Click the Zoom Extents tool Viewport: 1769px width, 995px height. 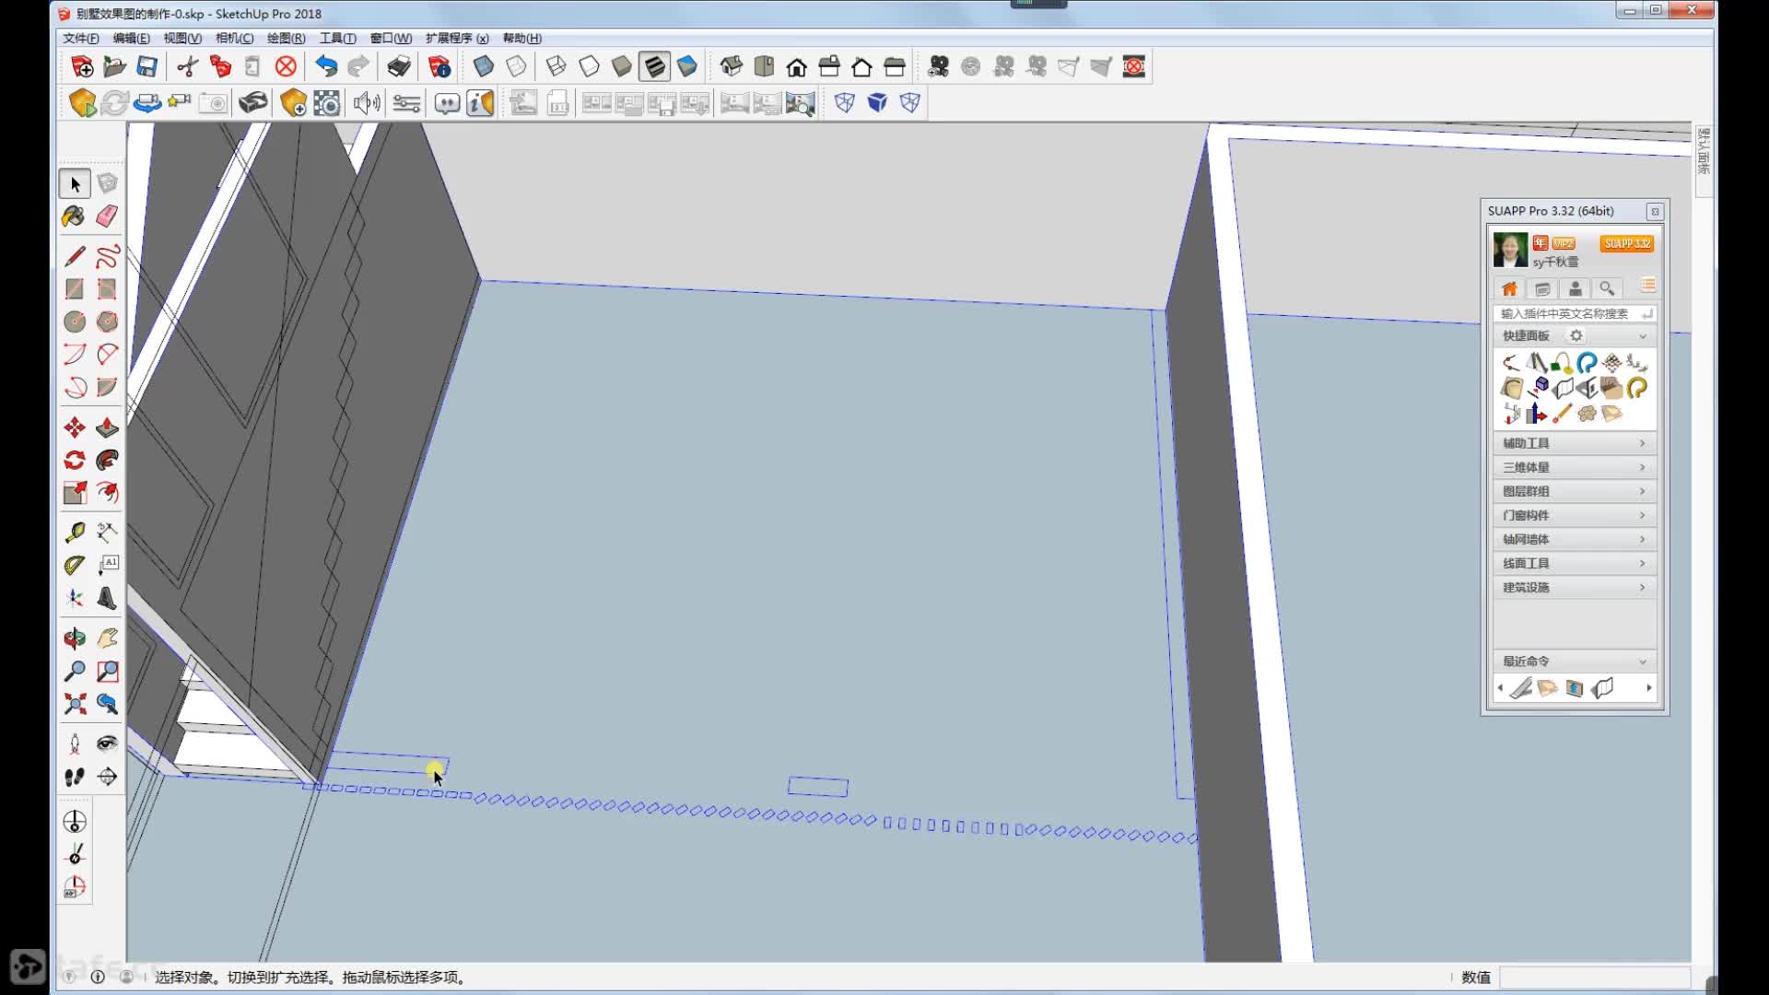(75, 705)
